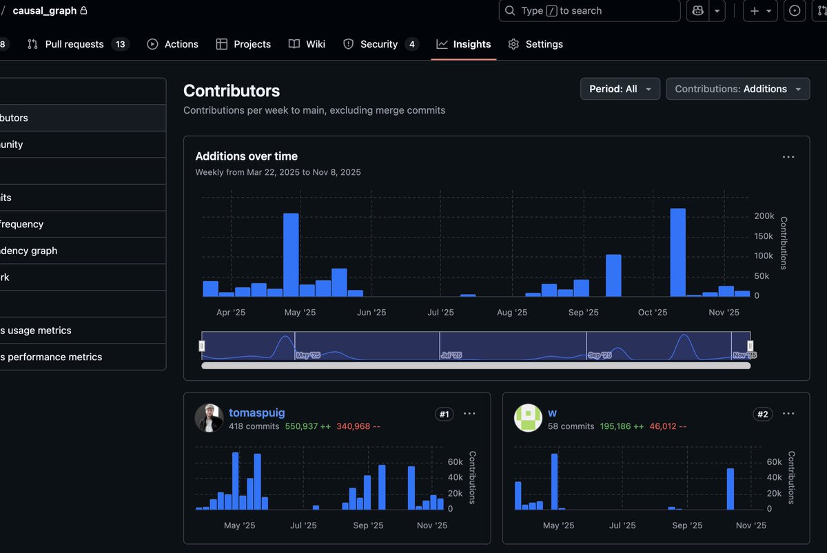Open the plus create-new dropdown
This screenshot has height=553, width=827.
[x=761, y=11]
